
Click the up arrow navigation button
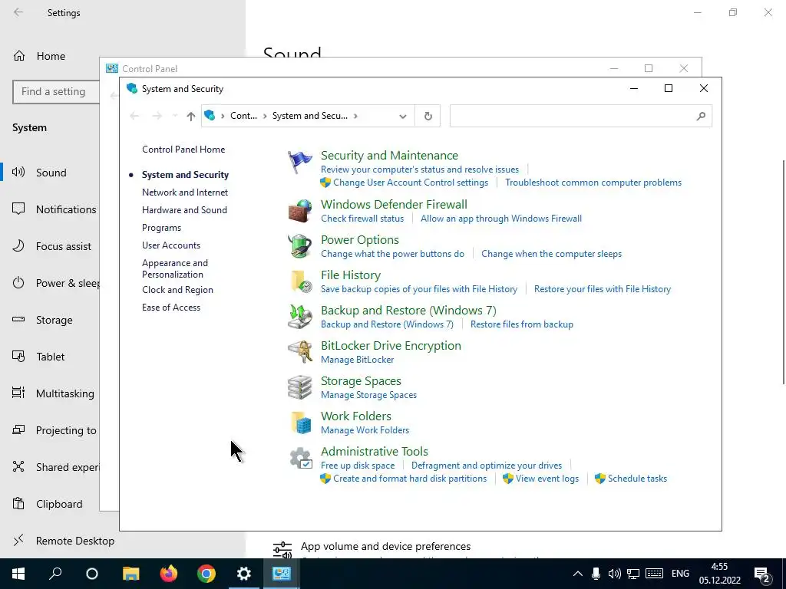click(x=190, y=117)
